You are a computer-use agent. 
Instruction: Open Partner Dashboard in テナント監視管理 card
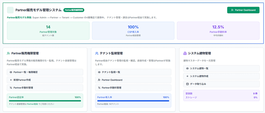(x=133, y=80)
